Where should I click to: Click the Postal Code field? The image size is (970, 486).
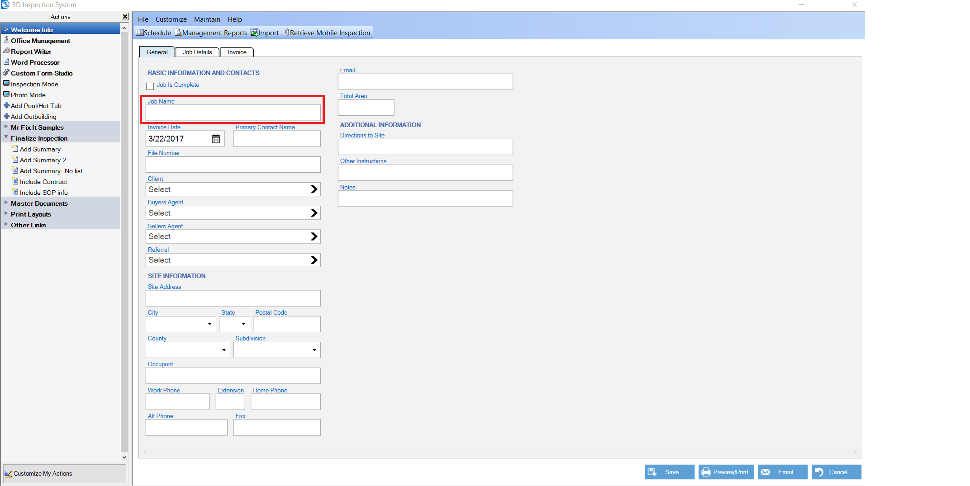coord(287,324)
